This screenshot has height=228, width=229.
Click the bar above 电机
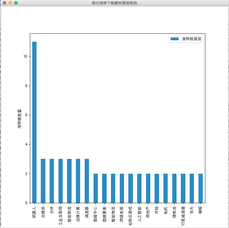click(166, 188)
